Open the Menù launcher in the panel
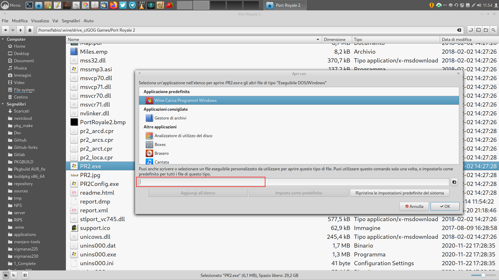Image resolution: width=499 pixels, height=280 pixels. coord(11,5)
